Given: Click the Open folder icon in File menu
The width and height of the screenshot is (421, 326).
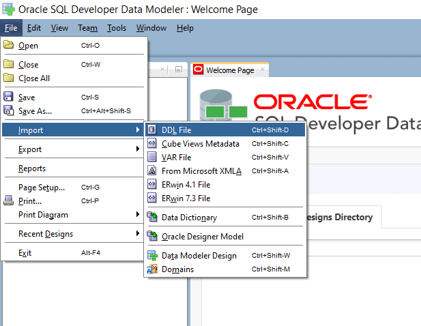Looking at the screenshot, I should tap(9, 45).
